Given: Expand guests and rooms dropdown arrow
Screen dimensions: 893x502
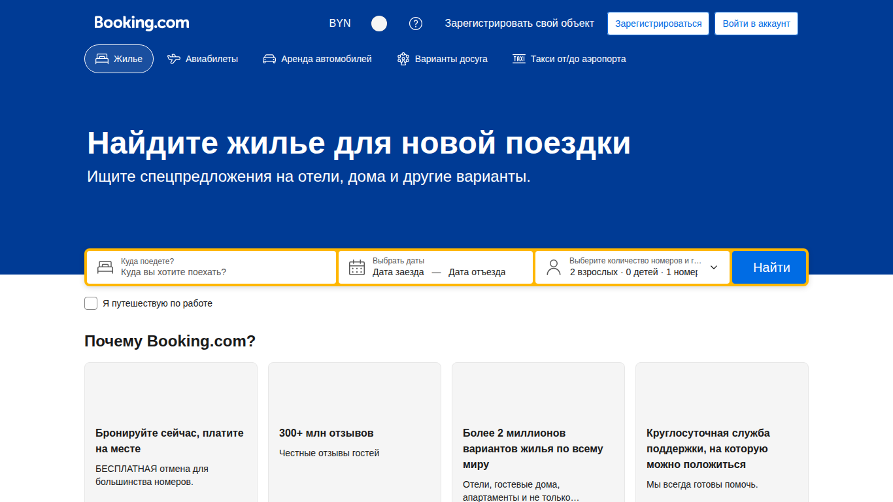Looking at the screenshot, I should [714, 267].
